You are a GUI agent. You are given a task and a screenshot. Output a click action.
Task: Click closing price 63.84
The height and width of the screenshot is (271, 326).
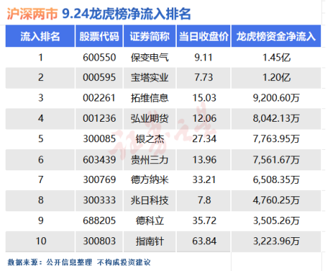(204, 241)
